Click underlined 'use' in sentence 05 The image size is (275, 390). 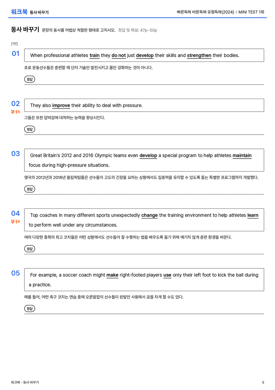(167, 275)
